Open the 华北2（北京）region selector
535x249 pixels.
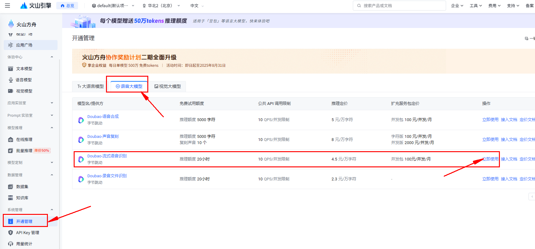[161, 6]
